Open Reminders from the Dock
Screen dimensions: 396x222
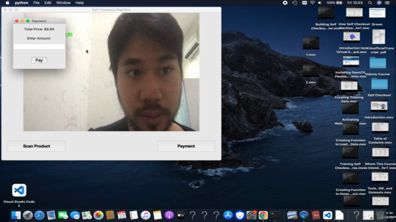134,215
